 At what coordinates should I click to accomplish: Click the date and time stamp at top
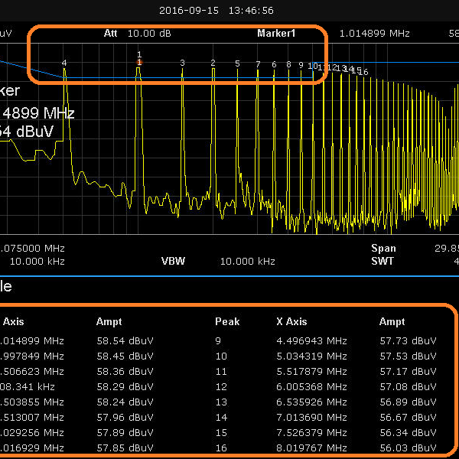click(x=216, y=11)
